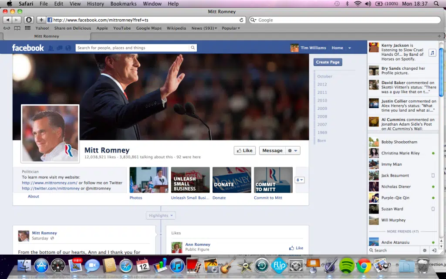Open the Apple menu
The height and width of the screenshot is (279, 446).
10,3
